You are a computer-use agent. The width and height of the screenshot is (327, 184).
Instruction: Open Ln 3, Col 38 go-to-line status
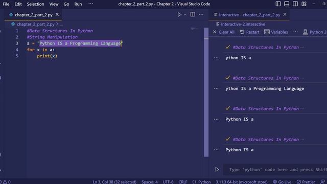coord(114,182)
